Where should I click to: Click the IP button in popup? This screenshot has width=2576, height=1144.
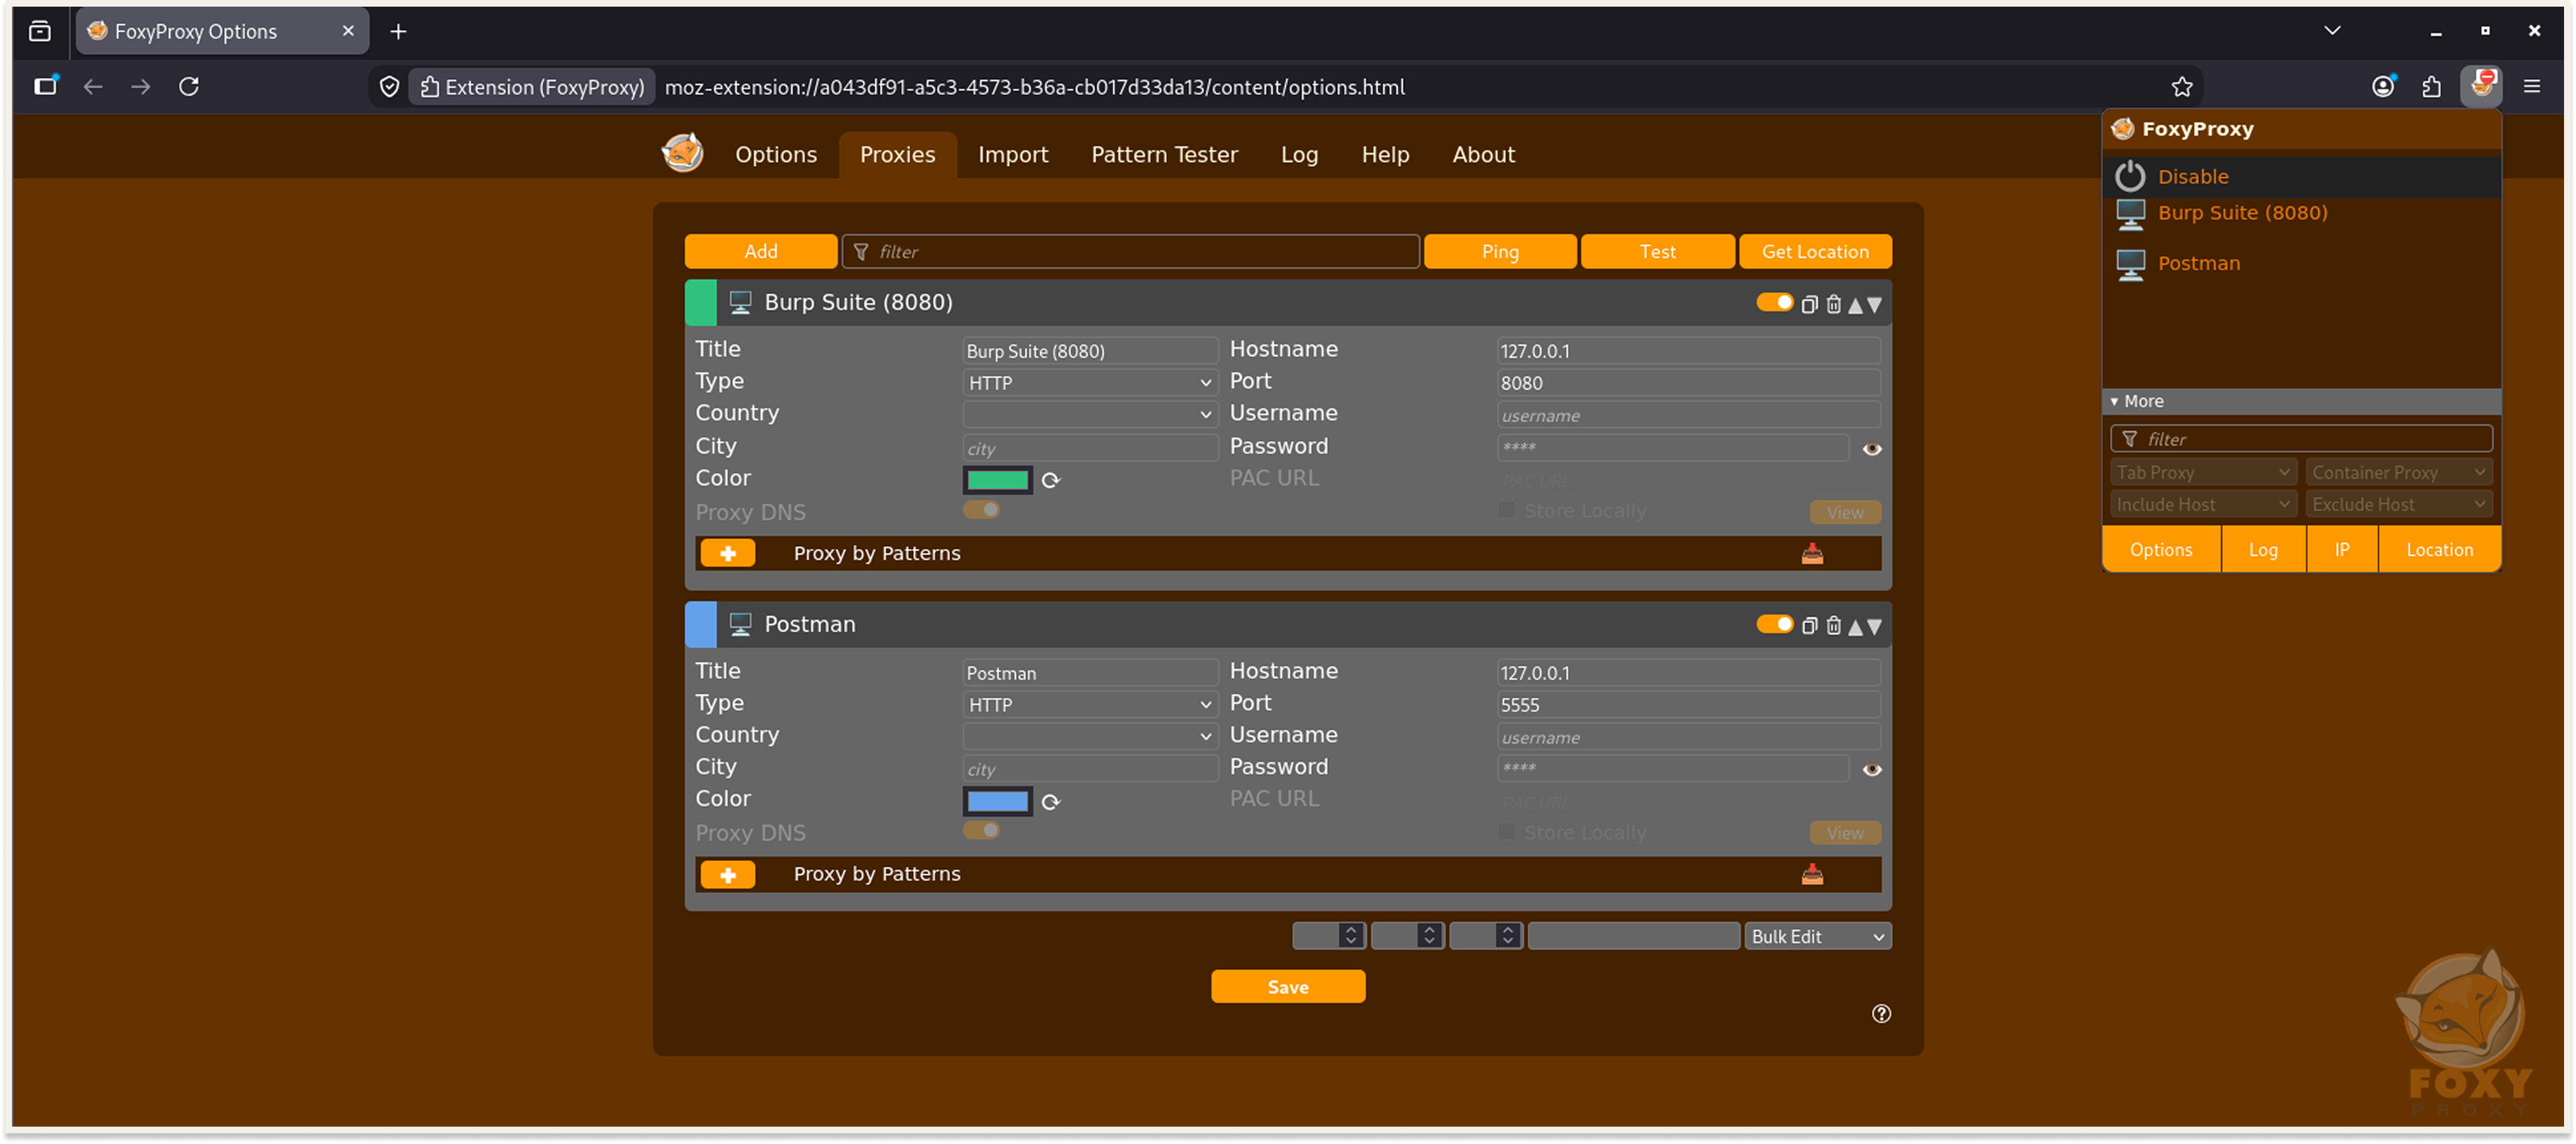(2341, 550)
